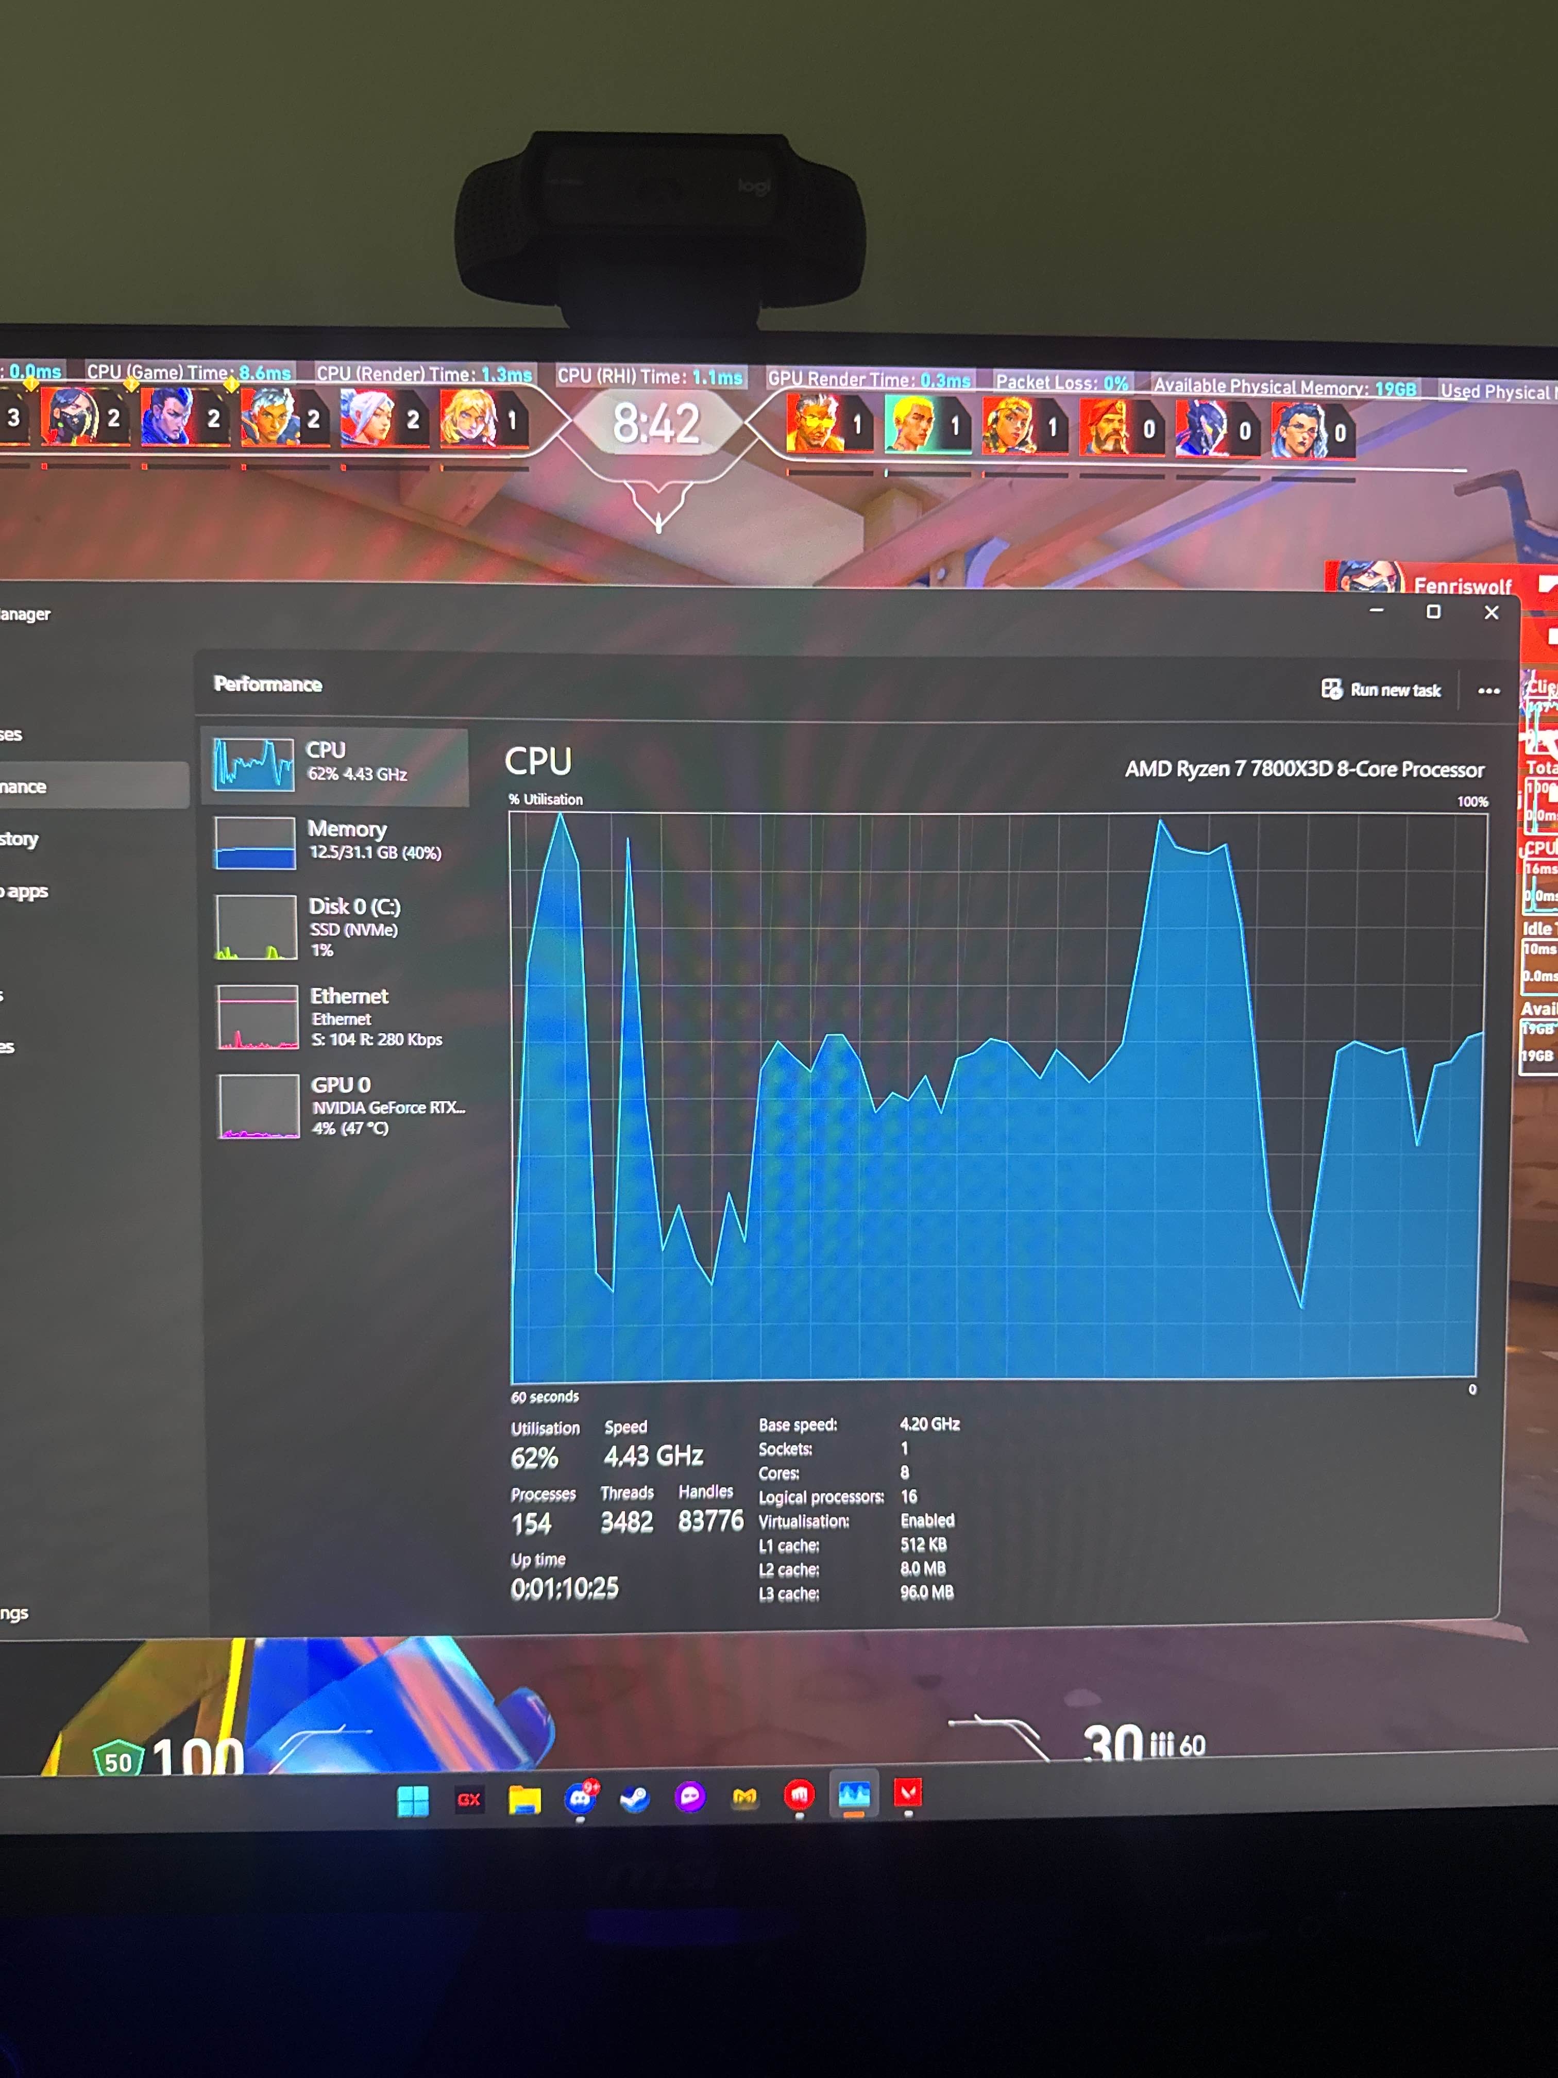
Task: Launch File Explorer from taskbar
Action: click(x=524, y=1800)
